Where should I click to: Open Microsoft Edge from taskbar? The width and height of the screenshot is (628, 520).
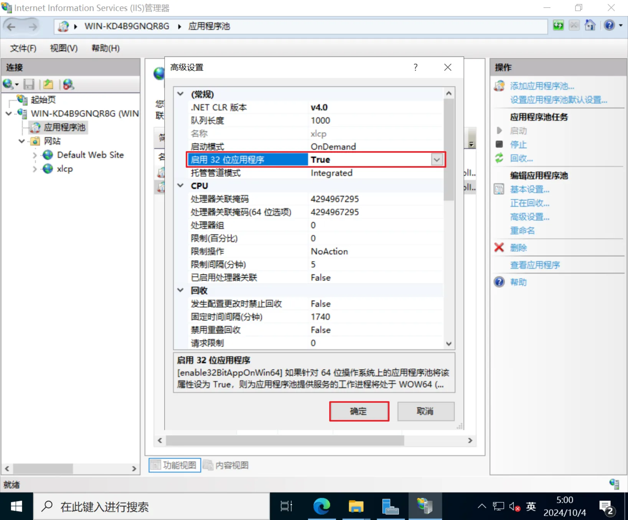321,507
